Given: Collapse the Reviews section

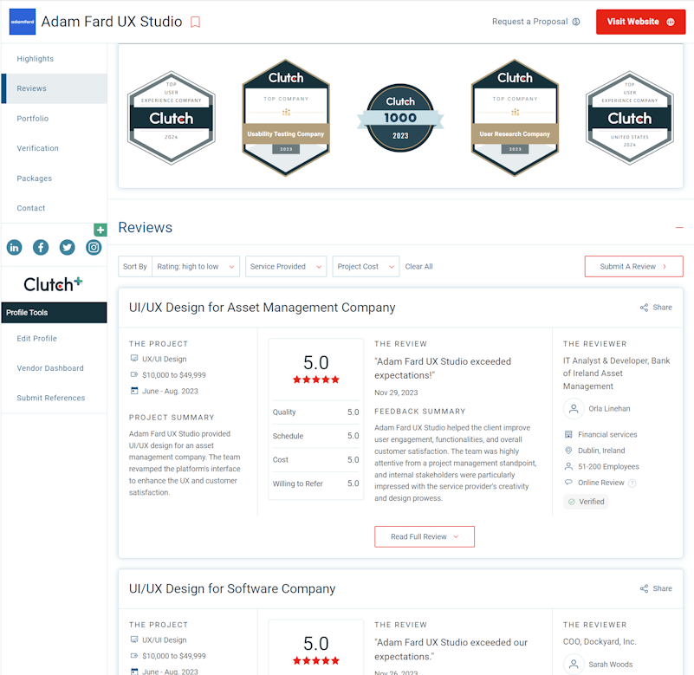Looking at the screenshot, I should coord(679,228).
